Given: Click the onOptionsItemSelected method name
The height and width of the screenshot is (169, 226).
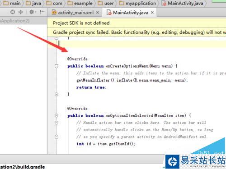Looking at the screenshot, I should (x=130, y=115).
